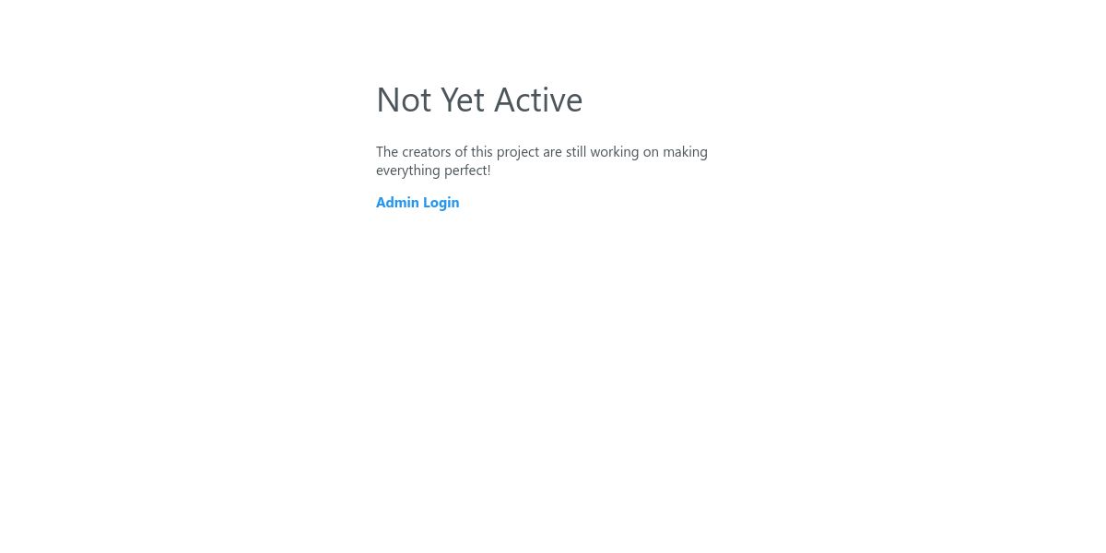Click the word 'Login' in the link
Viewport: 1106px width, 553px height.
(x=441, y=203)
